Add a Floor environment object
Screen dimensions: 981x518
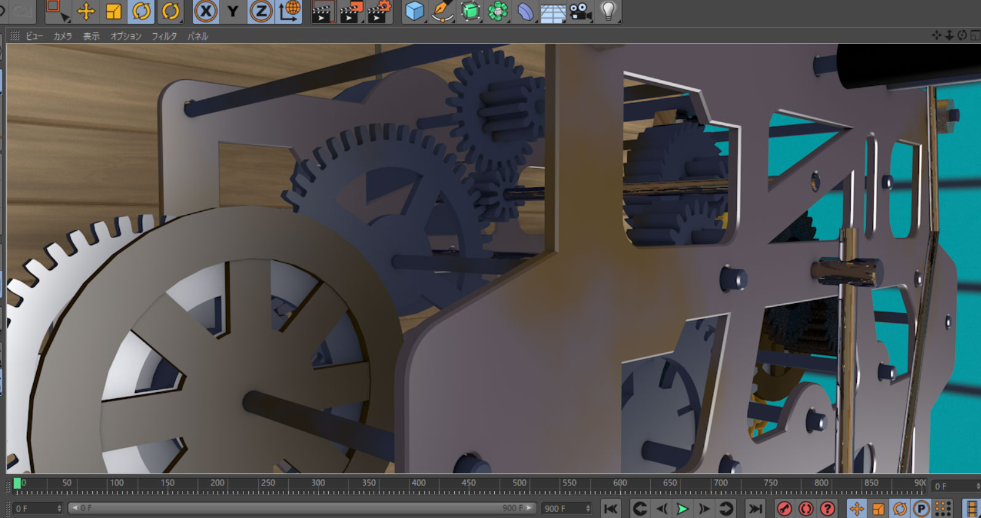[553, 11]
